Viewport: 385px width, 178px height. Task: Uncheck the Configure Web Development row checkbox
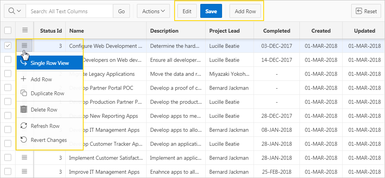coord(8,46)
